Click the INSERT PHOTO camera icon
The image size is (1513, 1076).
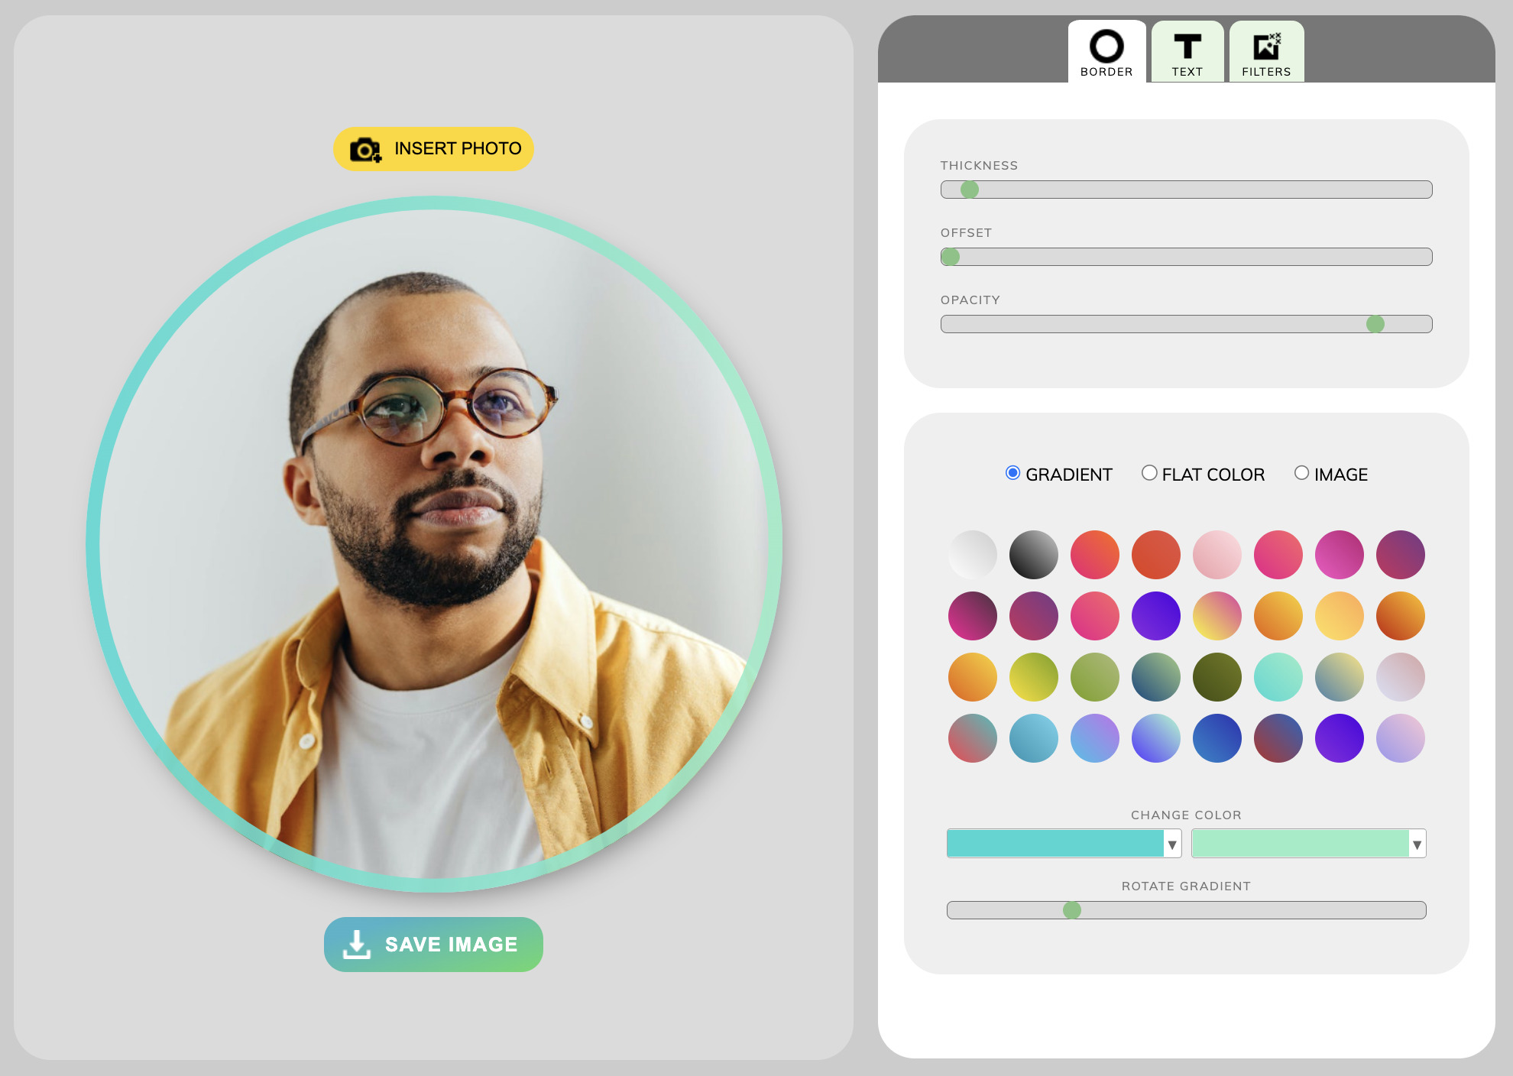coord(368,148)
